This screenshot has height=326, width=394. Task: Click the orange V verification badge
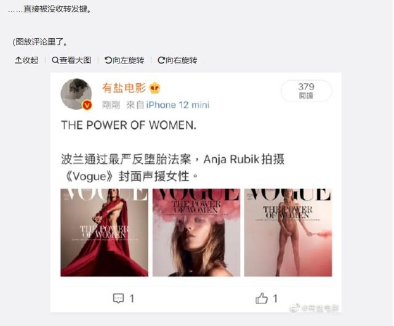[87, 105]
